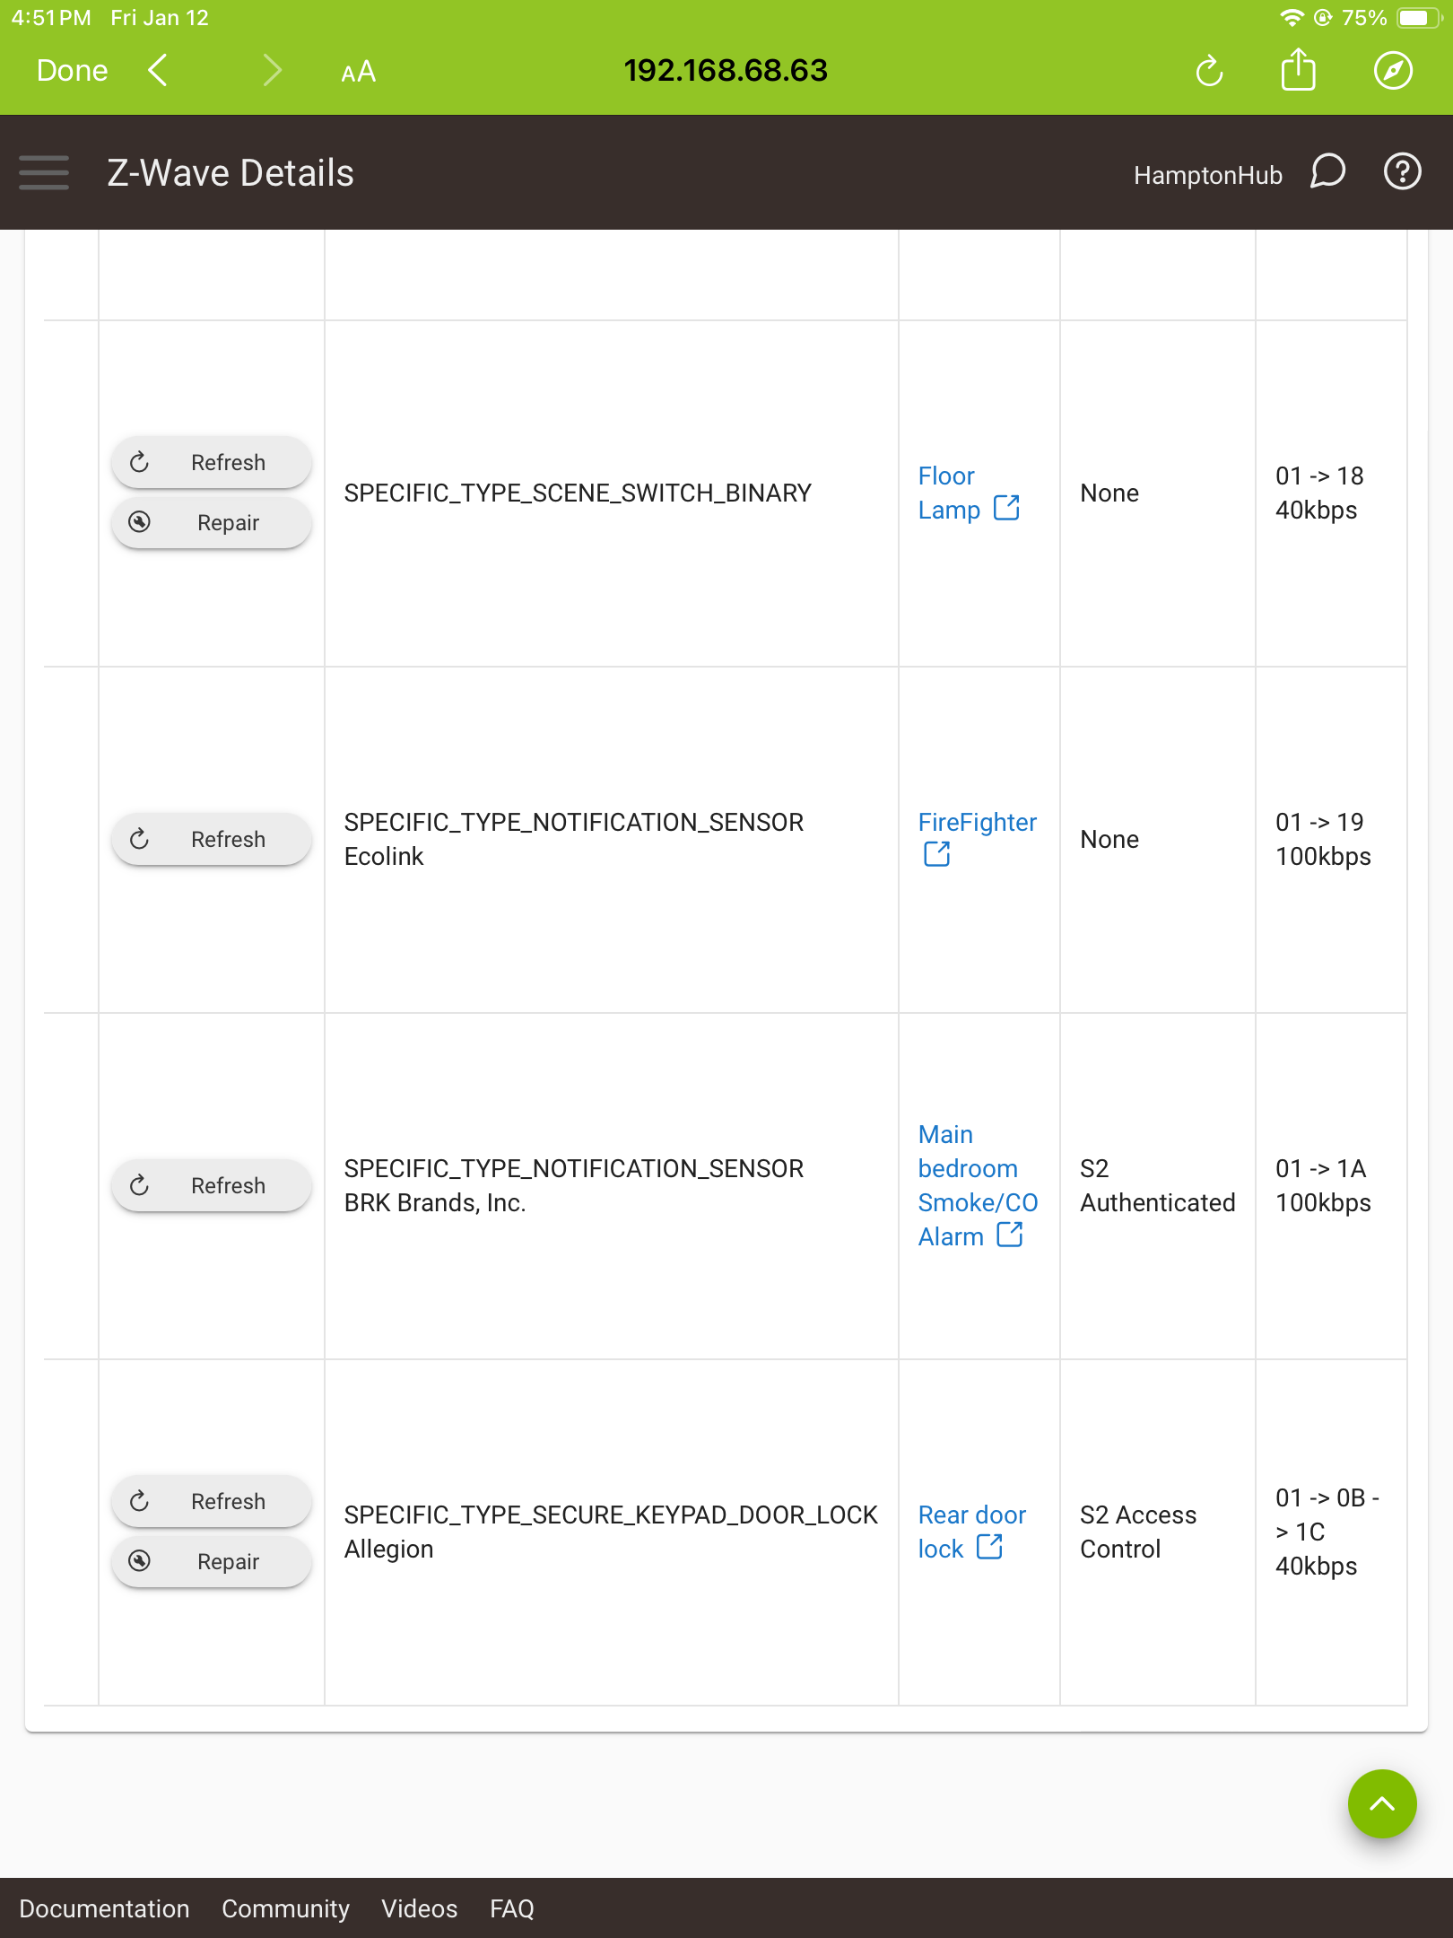This screenshot has height=1938, width=1453.
Task: Repair the Floor Lamp device
Action: tap(212, 522)
